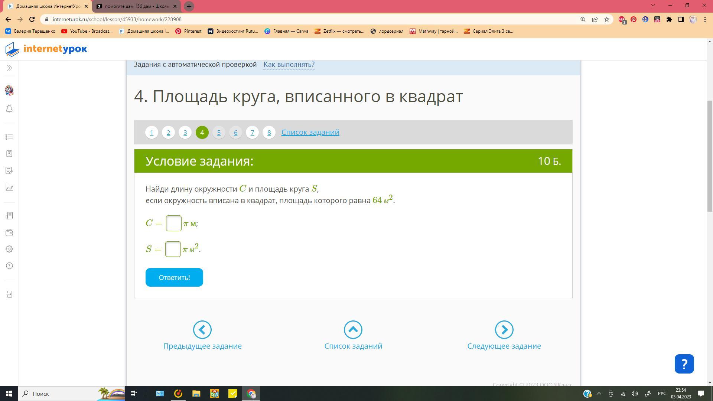Image resolution: width=713 pixels, height=401 pixels.
Task: Click the answer field for C
Action: click(x=173, y=224)
